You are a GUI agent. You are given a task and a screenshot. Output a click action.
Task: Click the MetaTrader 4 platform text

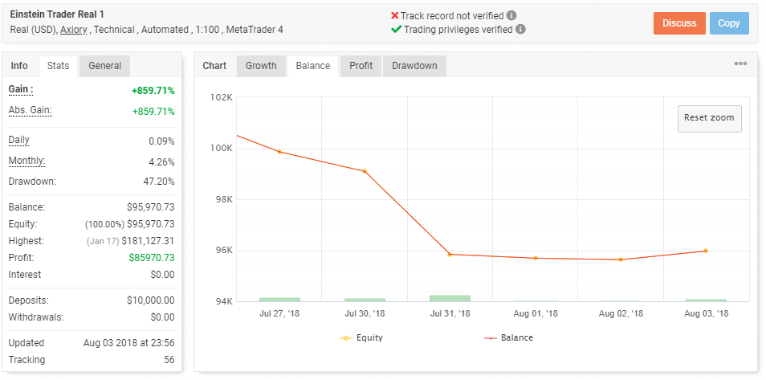[255, 30]
